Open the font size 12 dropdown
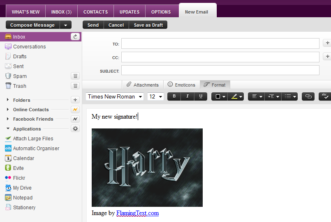331x222 pixels. point(155,96)
